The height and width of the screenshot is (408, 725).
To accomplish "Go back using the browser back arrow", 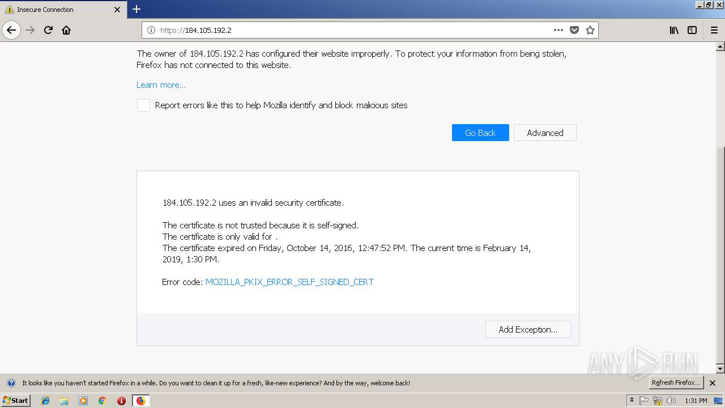I will (11, 30).
